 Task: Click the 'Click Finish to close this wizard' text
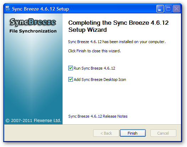point(94,51)
